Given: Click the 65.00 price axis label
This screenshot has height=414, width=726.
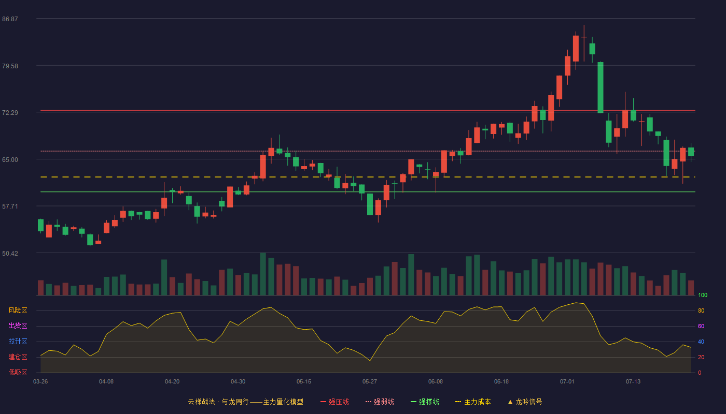Looking at the screenshot, I should pyautogui.click(x=10, y=159).
